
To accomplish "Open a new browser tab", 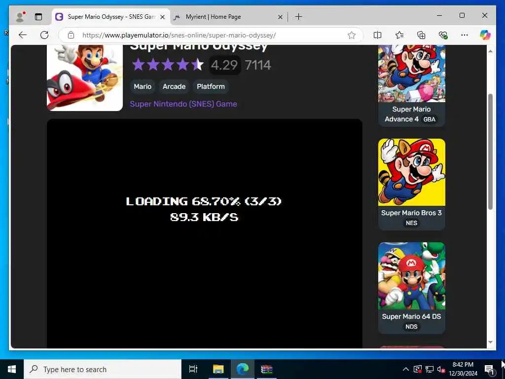I will 298,17.
